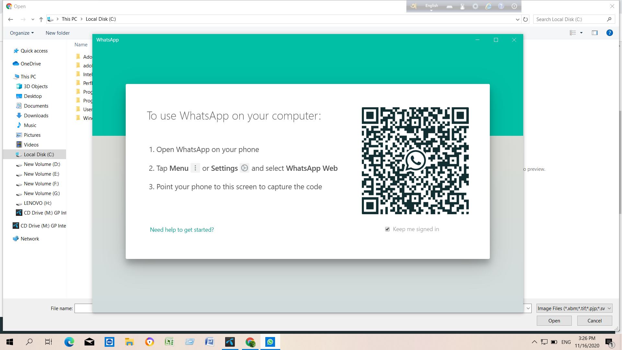622x350 pixels.
Task: Open Microsoft Edge from taskbar
Action: click(x=69, y=342)
